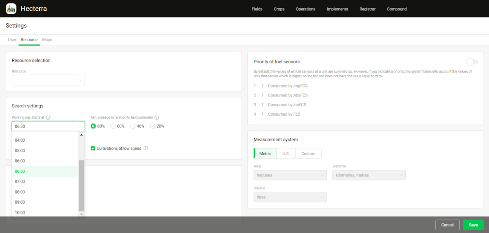Click the green Save button
Screen dimensions: 489x233
(x=473, y=225)
